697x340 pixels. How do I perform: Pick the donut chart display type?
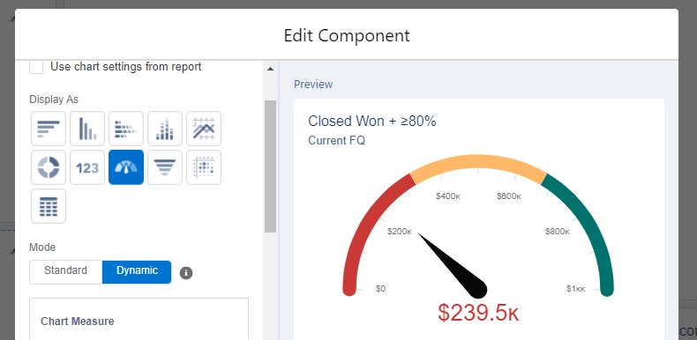49,167
